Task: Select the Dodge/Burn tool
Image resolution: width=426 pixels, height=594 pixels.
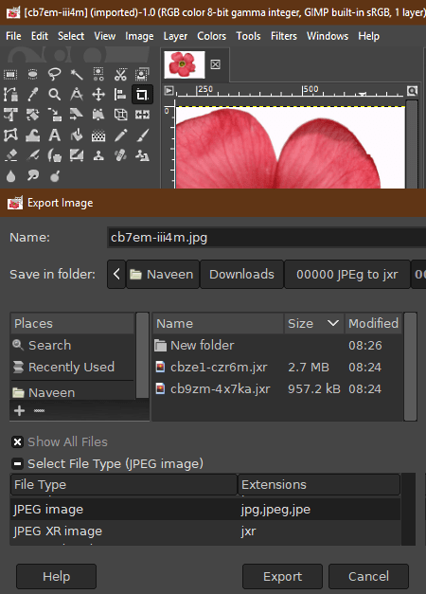Action: coord(55,176)
